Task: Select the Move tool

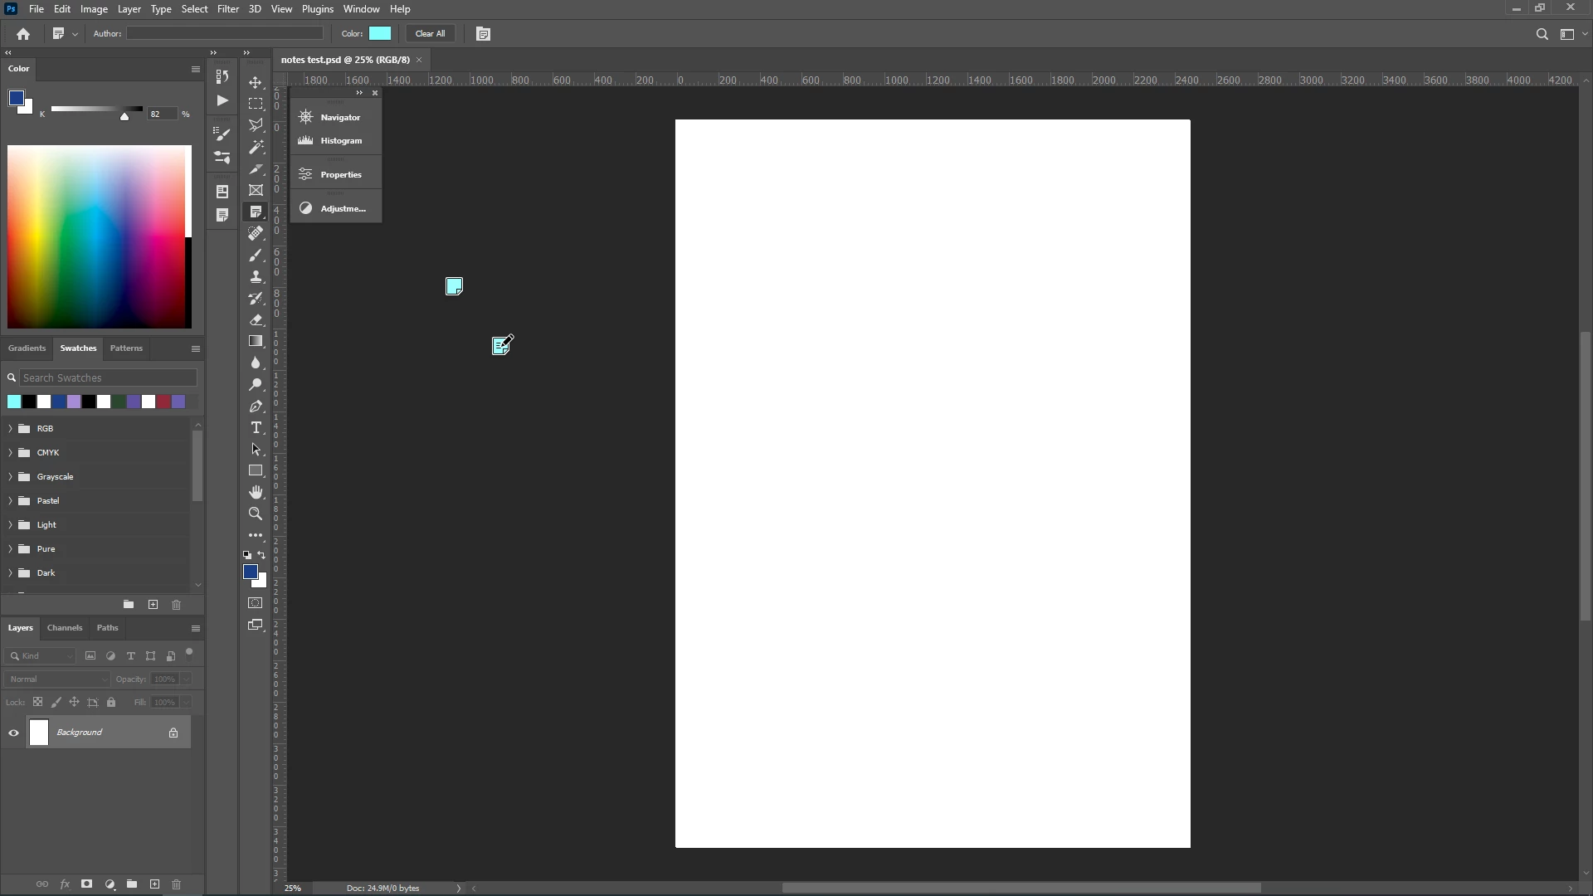Action: pyautogui.click(x=256, y=82)
